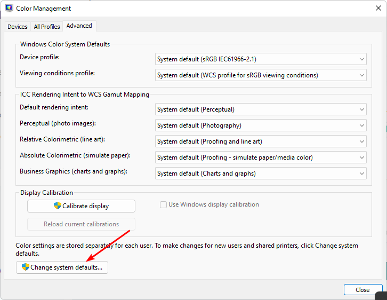Image resolution: width=387 pixels, height=300 pixels.
Task: Select the Advanced tab
Action: [79, 26]
